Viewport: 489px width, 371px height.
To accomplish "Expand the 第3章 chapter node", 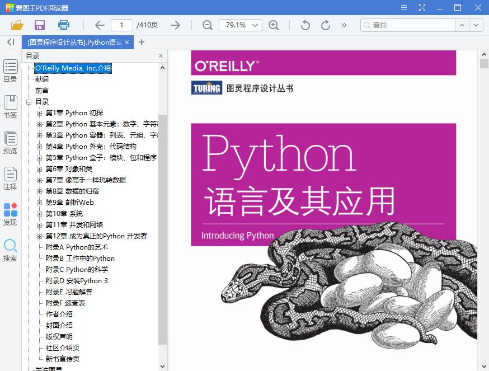I will tap(39, 135).
